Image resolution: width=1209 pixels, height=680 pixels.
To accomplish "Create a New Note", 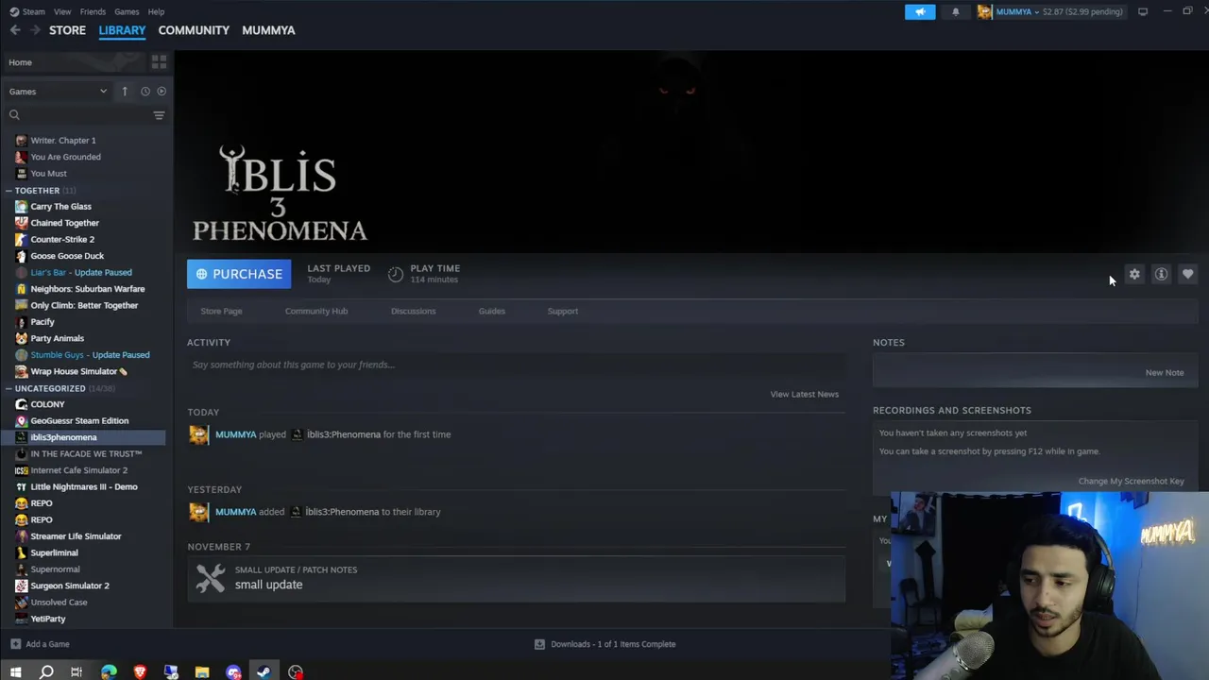I will [x=1165, y=372].
